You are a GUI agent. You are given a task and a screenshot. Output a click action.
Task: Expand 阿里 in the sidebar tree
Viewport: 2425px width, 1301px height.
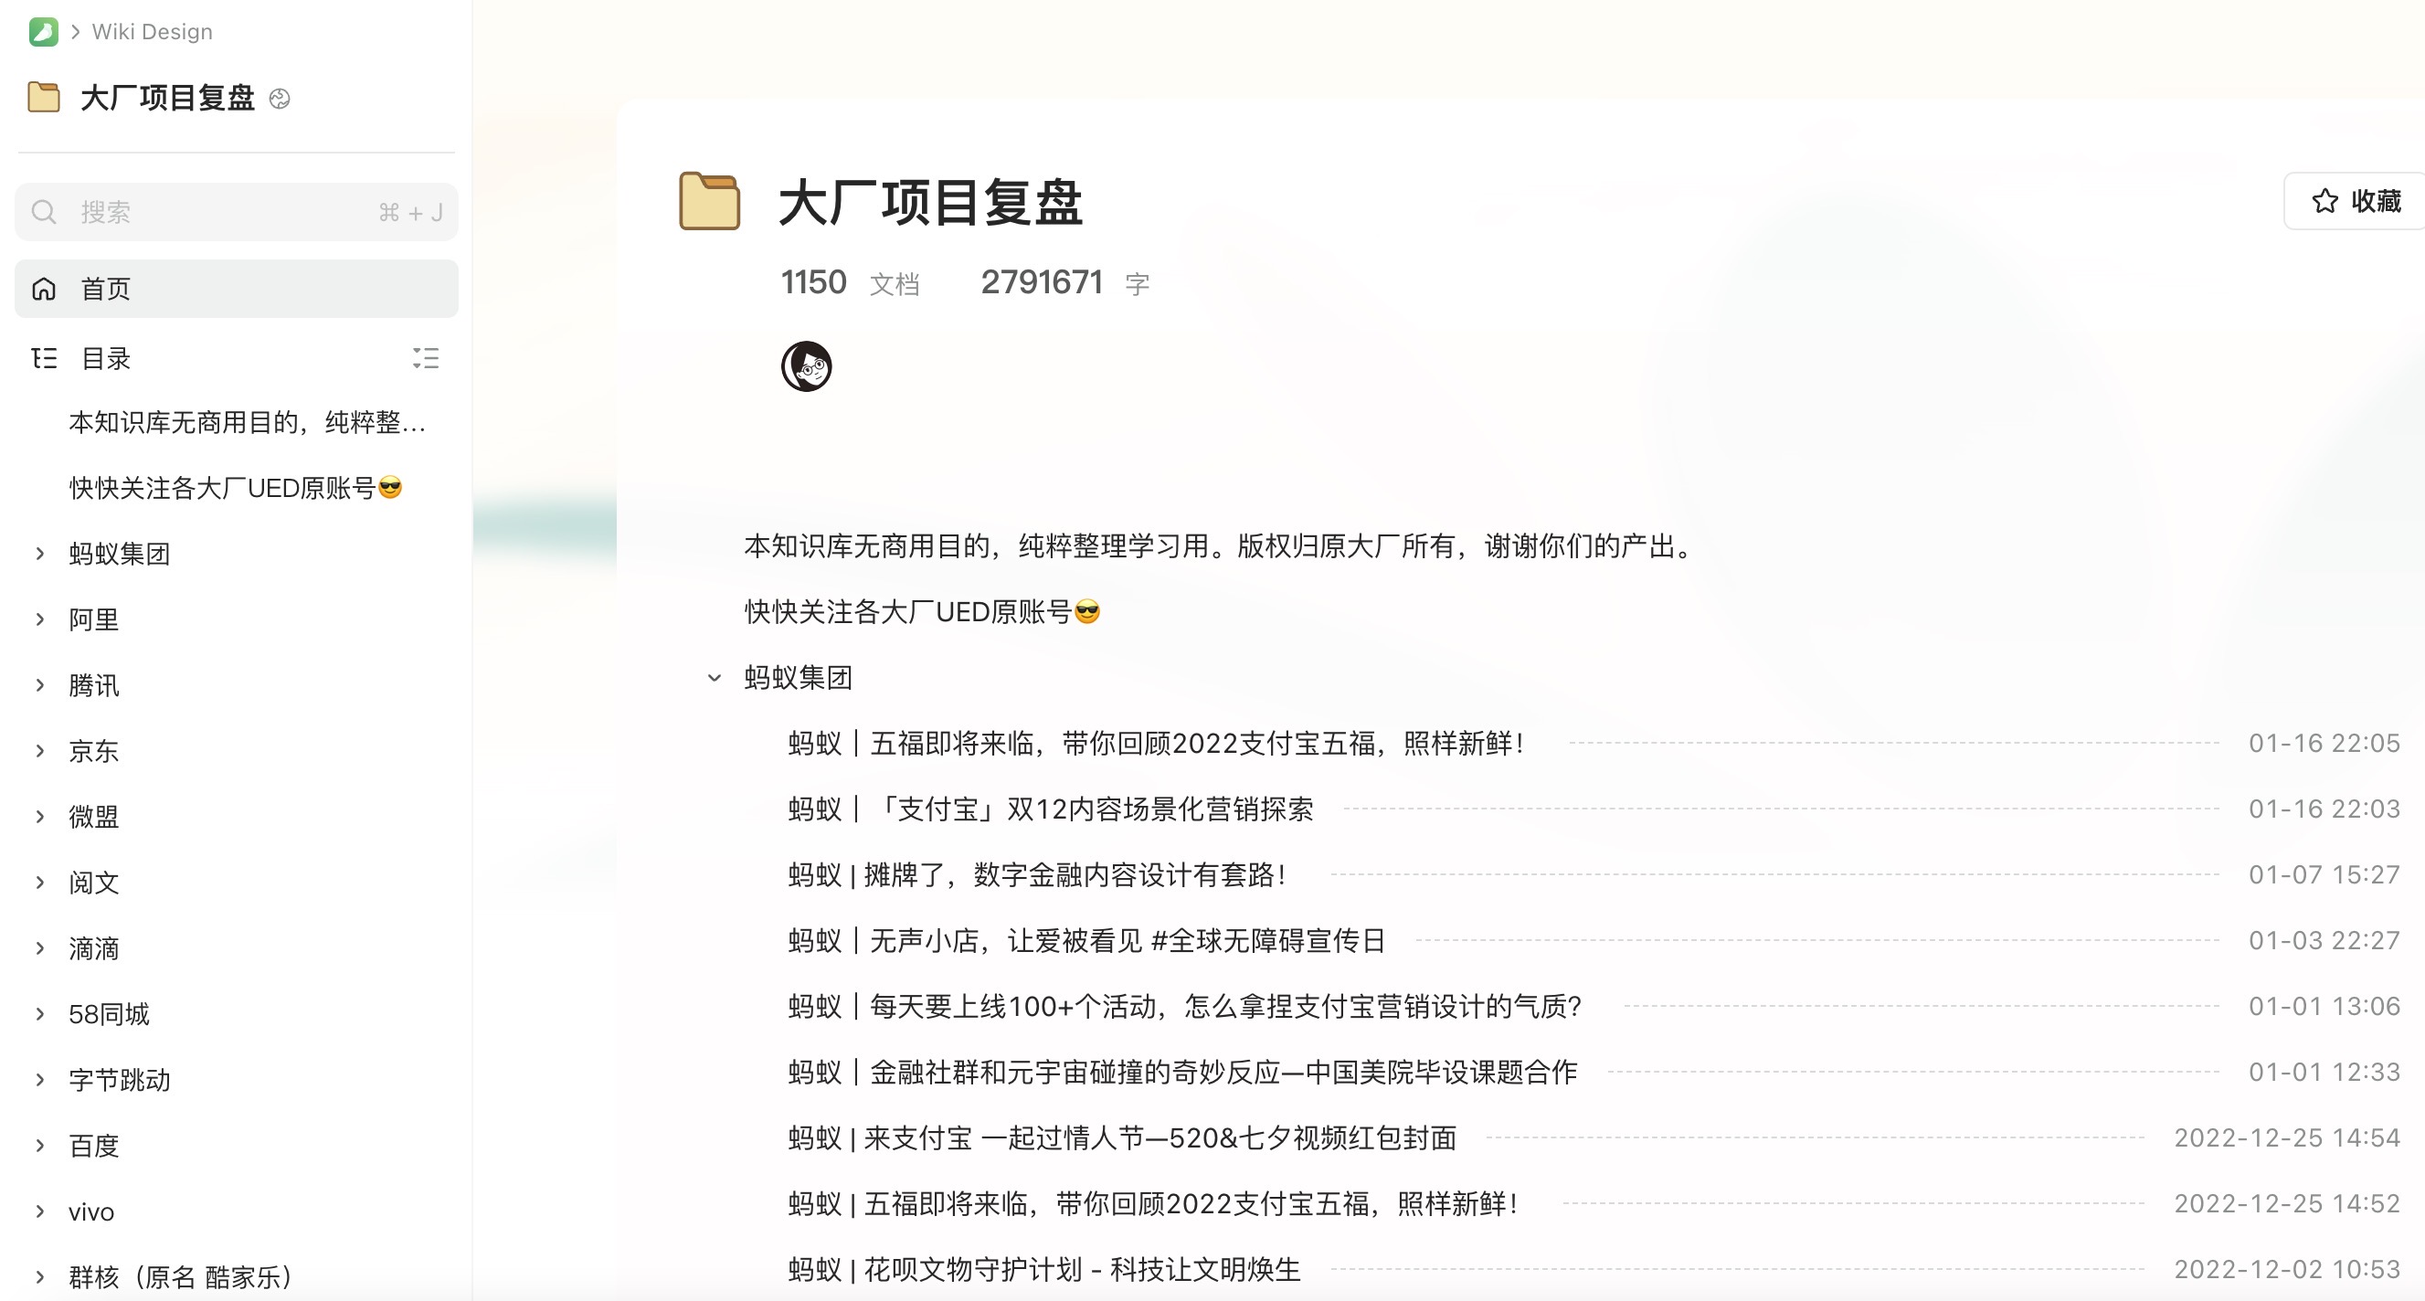click(x=39, y=619)
